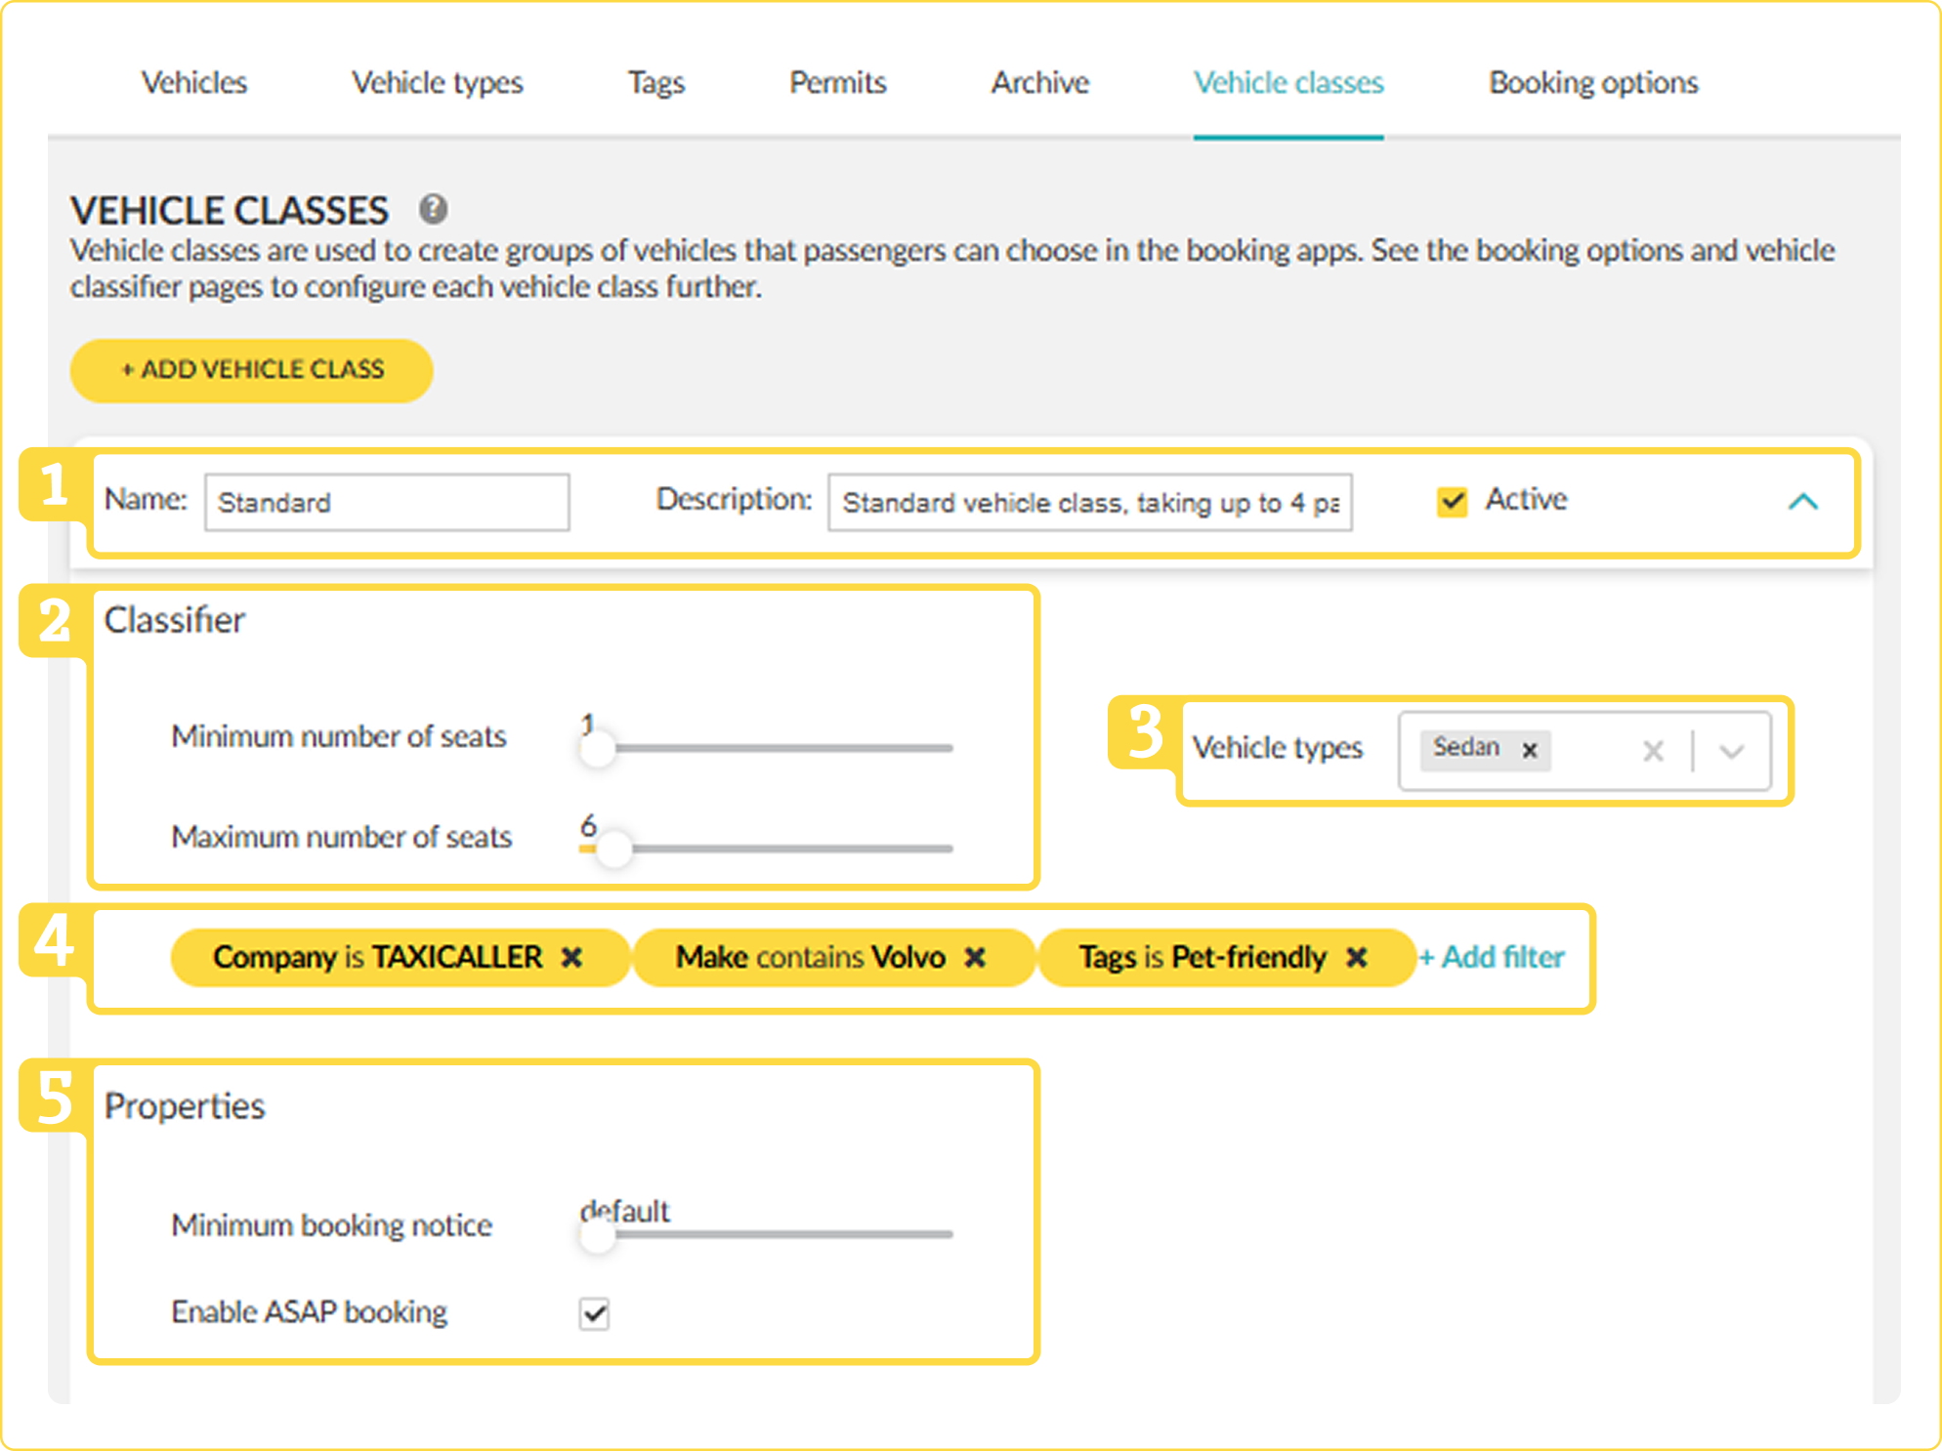1942x1451 pixels.
Task: Clear all selected vehicle types
Action: click(1653, 751)
